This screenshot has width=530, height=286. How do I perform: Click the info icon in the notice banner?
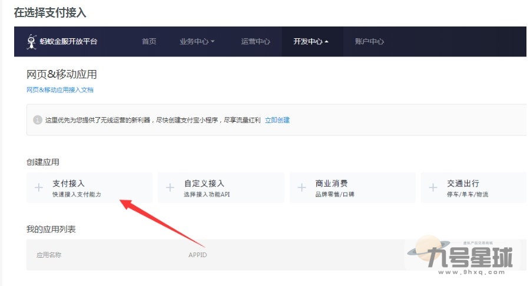pyautogui.click(x=38, y=120)
